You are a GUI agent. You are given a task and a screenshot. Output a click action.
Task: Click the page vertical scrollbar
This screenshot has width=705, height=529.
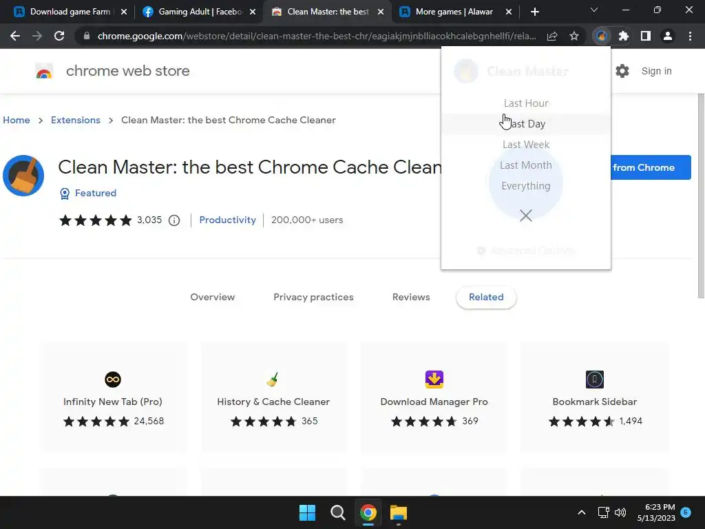tap(700, 196)
